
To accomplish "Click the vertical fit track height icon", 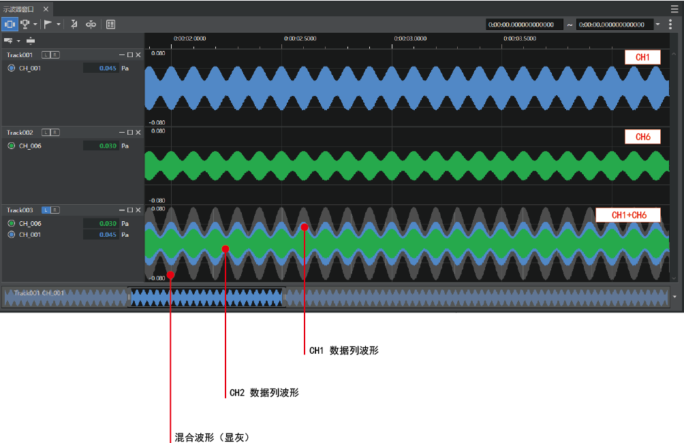I will (31, 41).
